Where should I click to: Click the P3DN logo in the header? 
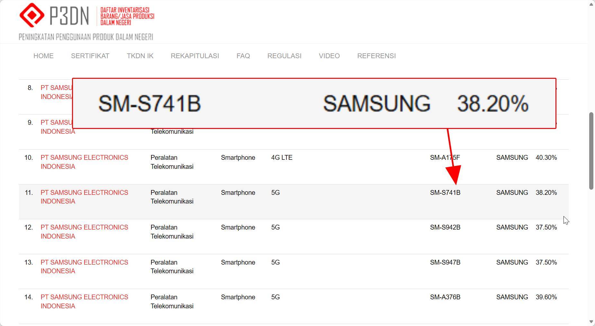(x=87, y=22)
